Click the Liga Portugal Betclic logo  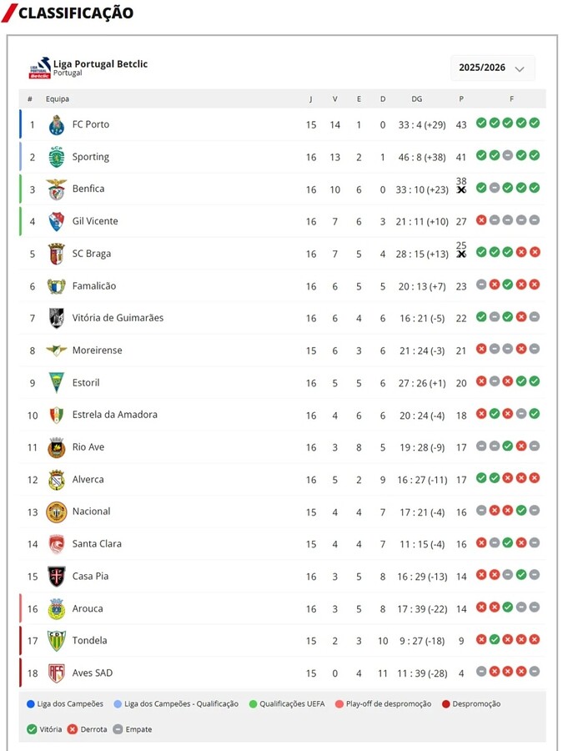point(39,68)
